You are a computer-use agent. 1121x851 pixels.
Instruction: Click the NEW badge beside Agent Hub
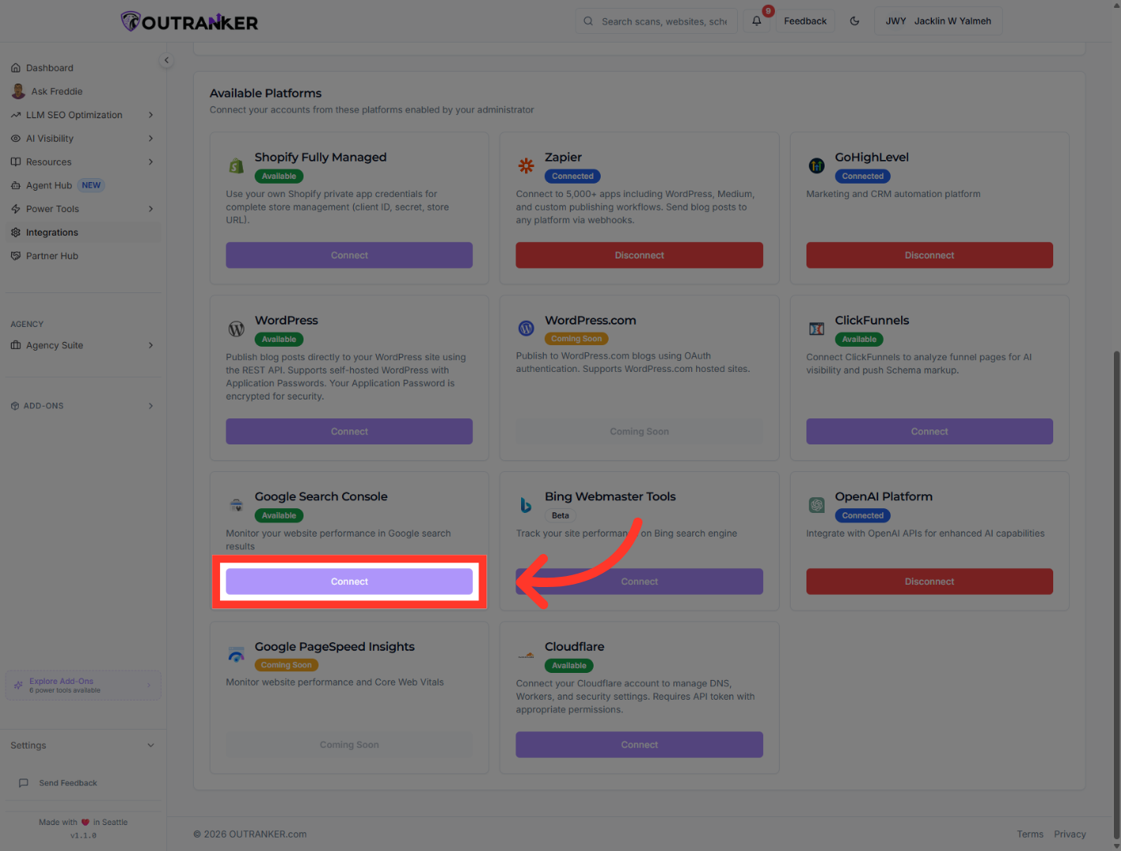(91, 185)
